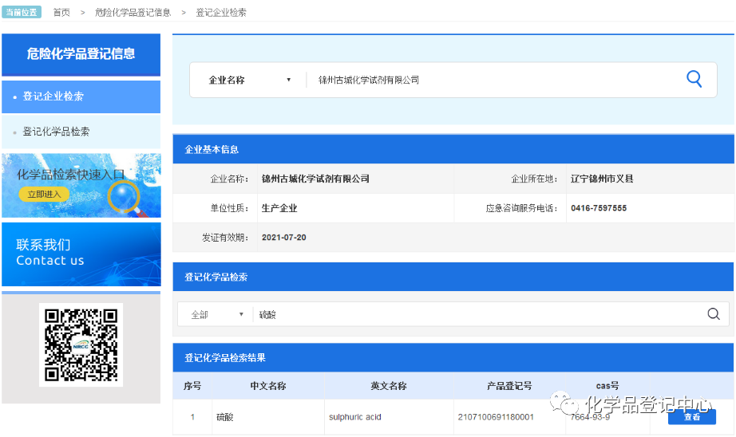The height and width of the screenshot is (437, 736).
Task: Click the 企业基本信息 section header
Action: pyautogui.click(x=453, y=150)
